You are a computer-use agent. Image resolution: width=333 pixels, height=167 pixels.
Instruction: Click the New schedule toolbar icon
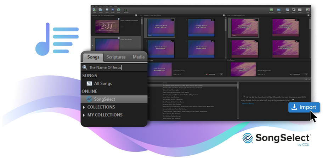pos(94,10)
